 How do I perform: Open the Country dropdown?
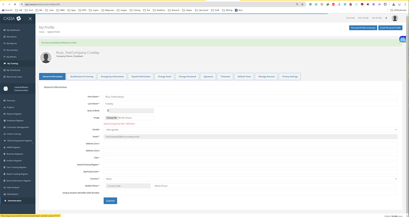tap(250, 179)
